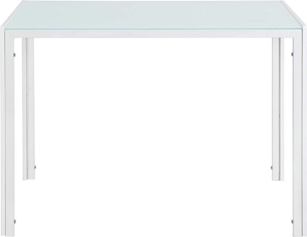This screenshot has width=307, height=237.
Task: Click the screw on the rear left leg
Action: coord(35,167)
